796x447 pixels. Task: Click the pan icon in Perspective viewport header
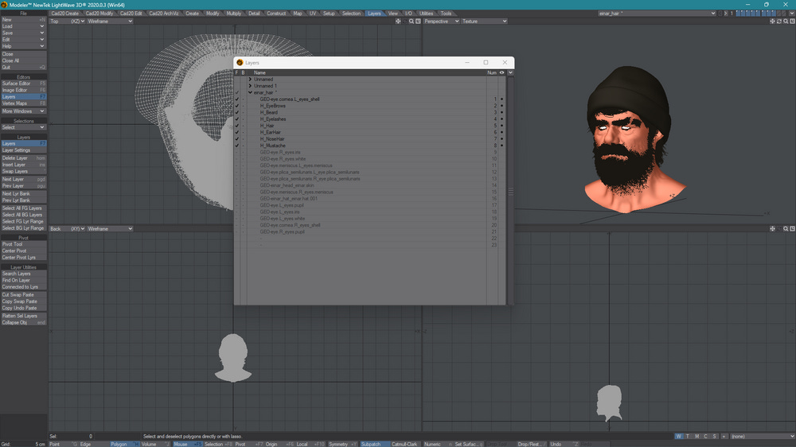(772, 21)
